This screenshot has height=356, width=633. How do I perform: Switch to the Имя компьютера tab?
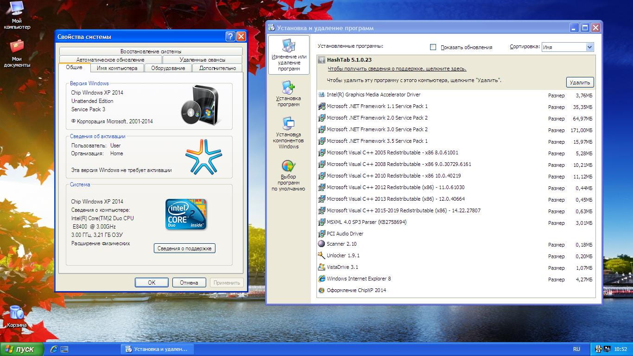tap(117, 68)
